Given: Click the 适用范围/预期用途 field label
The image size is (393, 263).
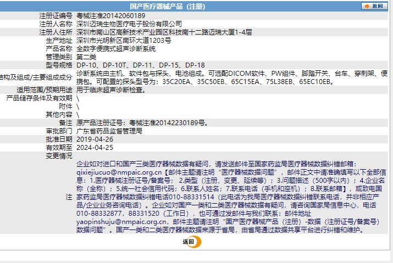Looking at the screenshot, I should coord(45,90).
